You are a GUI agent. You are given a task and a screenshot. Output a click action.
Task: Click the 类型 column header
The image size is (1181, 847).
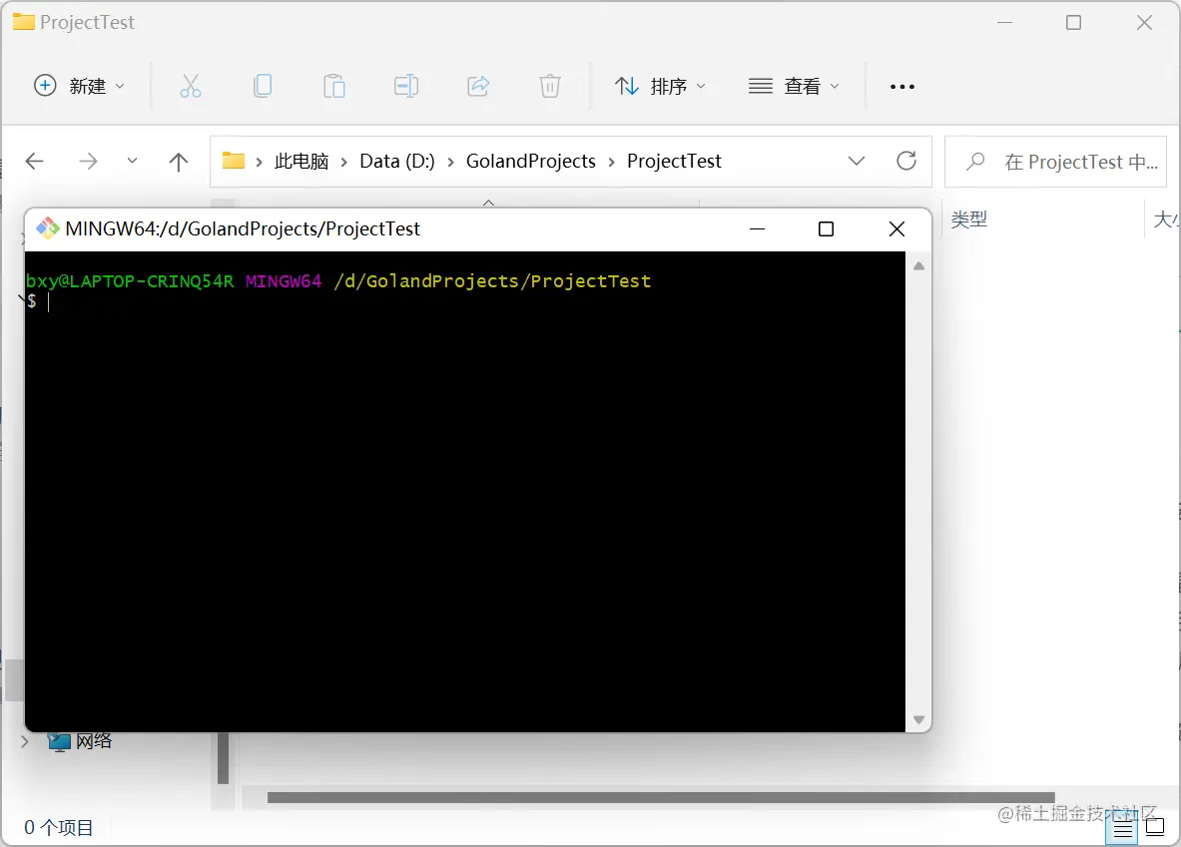tap(968, 219)
